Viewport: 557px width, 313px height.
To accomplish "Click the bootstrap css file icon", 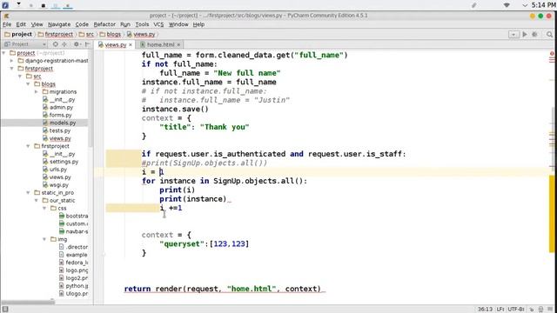I will (62, 216).
